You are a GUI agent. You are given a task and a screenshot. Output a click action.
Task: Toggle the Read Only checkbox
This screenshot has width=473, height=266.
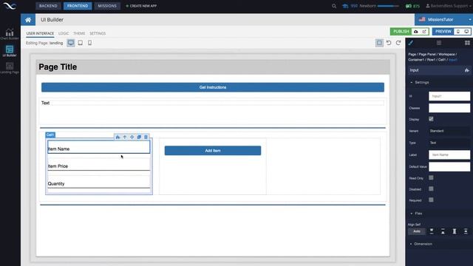(x=431, y=177)
